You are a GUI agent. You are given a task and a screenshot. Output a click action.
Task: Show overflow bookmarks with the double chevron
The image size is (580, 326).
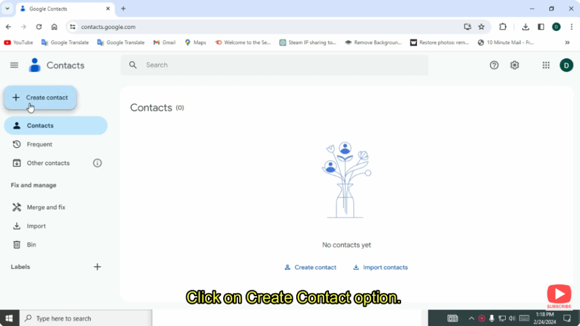[568, 42]
